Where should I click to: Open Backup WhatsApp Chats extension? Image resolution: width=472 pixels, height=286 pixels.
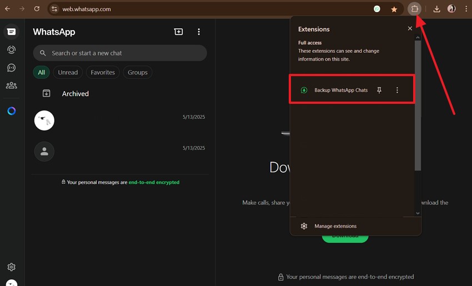point(340,90)
